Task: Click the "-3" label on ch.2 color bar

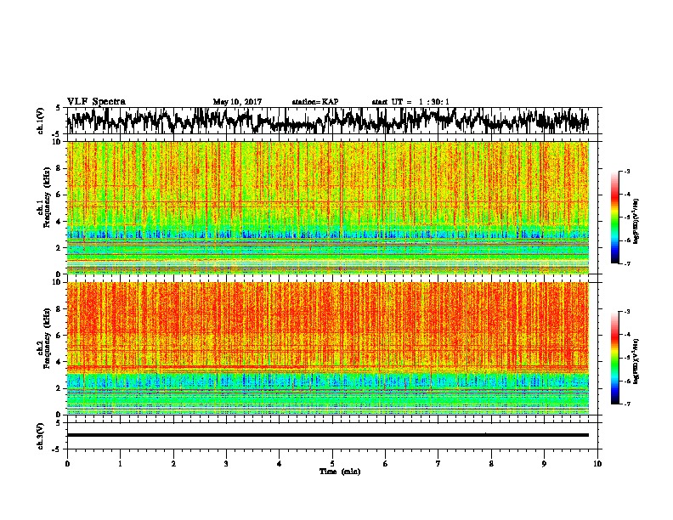Action: pos(626,312)
